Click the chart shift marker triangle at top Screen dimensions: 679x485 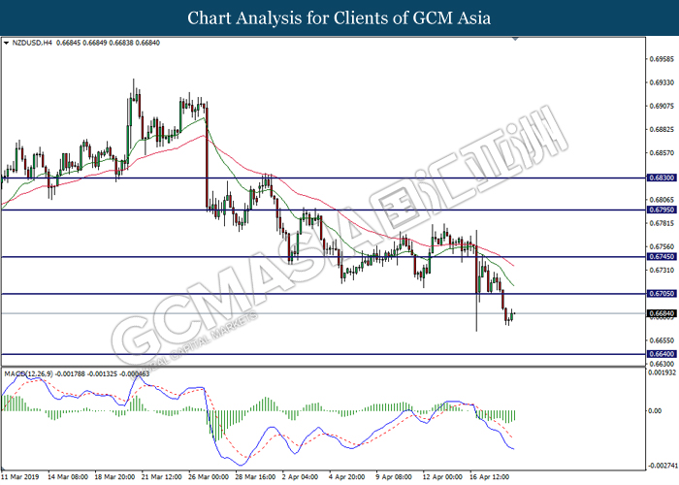[515, 39]
